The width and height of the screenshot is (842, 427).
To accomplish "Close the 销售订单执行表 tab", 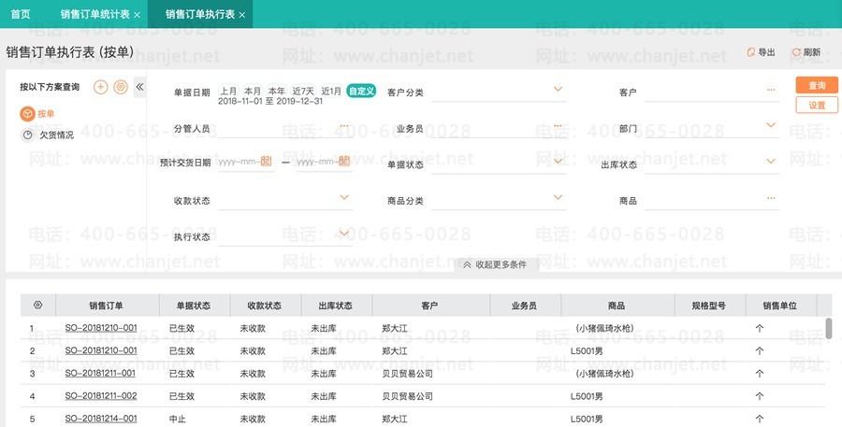I will (242, 15).
